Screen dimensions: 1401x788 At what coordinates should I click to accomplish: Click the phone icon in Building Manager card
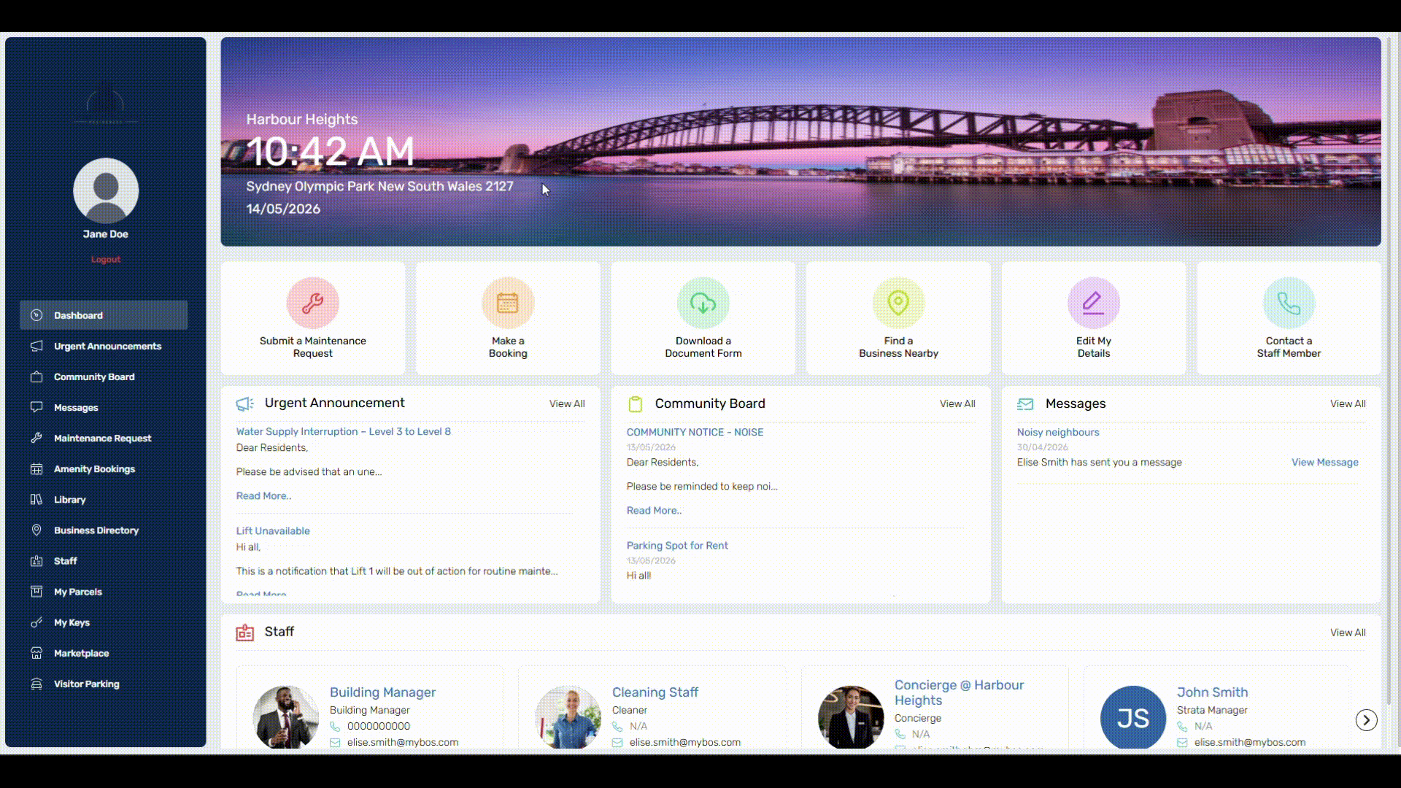coord(335,726)
